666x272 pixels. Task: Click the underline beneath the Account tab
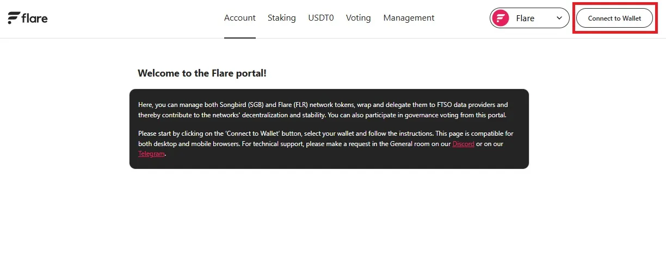coord(239,37)
